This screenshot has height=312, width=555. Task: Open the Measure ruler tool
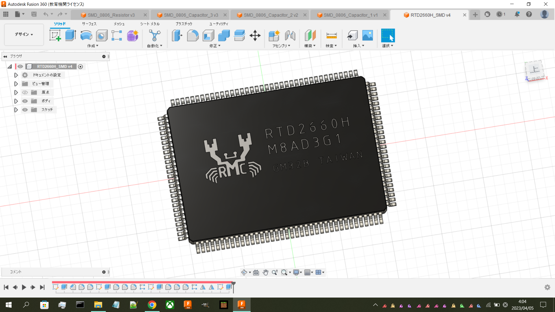331,36
